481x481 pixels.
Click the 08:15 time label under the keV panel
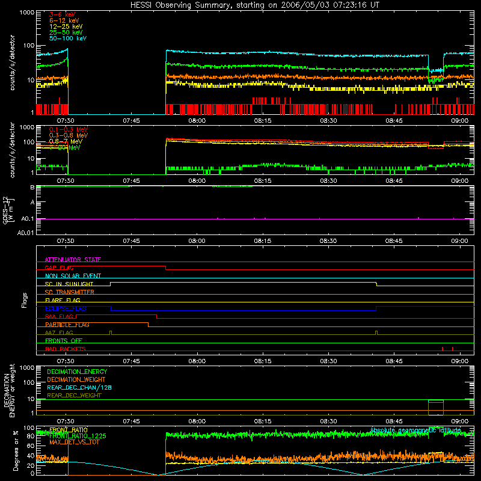(x=263, y=121)
